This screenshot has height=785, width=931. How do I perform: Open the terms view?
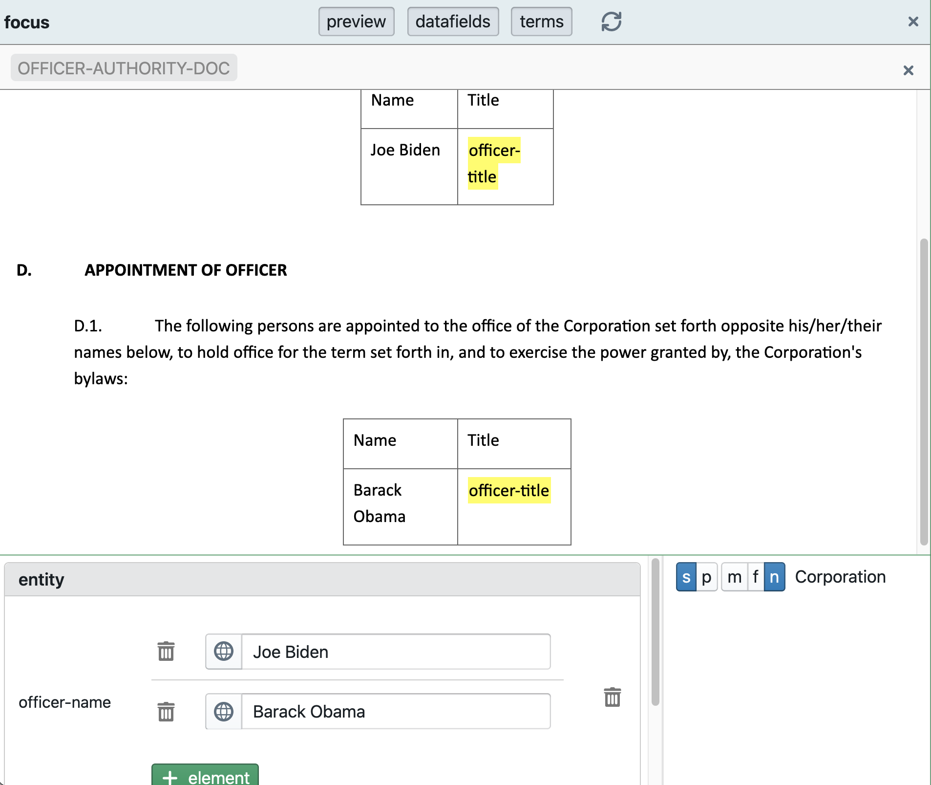pos(541,22)
